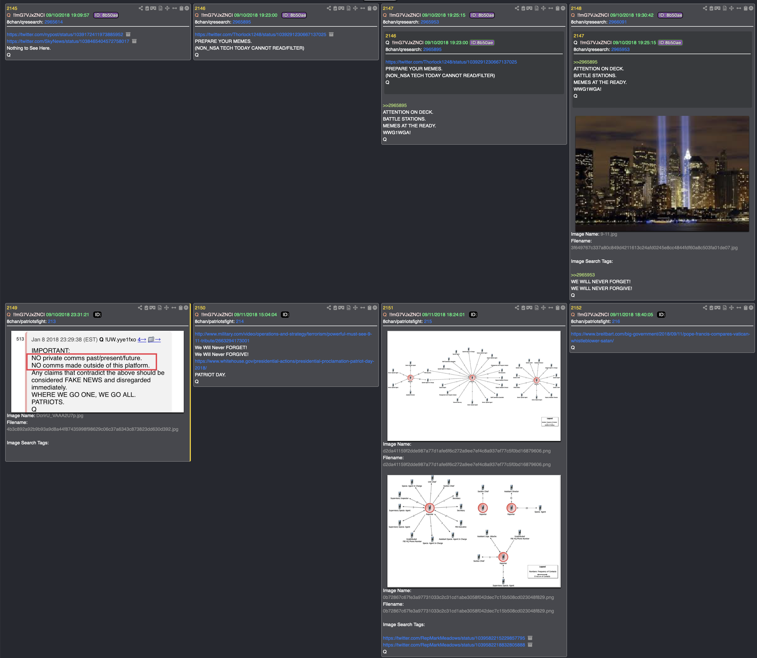
Task: Click the >>2965953 reply reference in post 2148
Action: [x=583, y=275]
